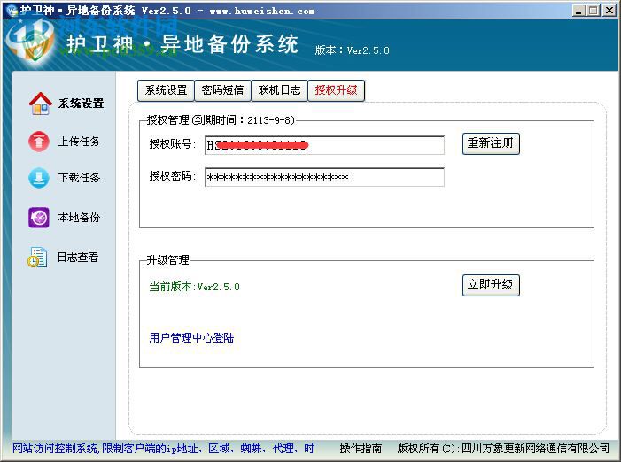Focus the 授权密码 input field
The height and width of the screenshot is (462, 621).
(x=325, y=177)
